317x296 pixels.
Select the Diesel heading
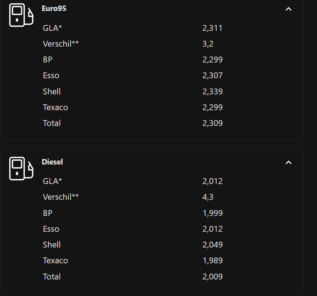pyautogui.click(x=52, y=162)
